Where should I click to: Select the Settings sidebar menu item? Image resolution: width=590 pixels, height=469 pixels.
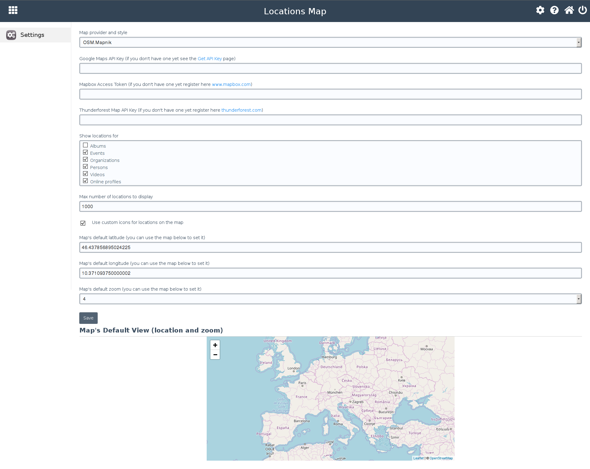tap(32, 35)
